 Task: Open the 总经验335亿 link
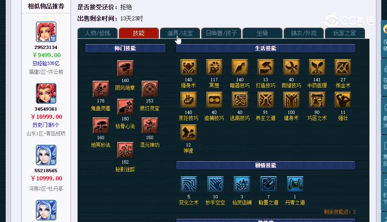46,63
